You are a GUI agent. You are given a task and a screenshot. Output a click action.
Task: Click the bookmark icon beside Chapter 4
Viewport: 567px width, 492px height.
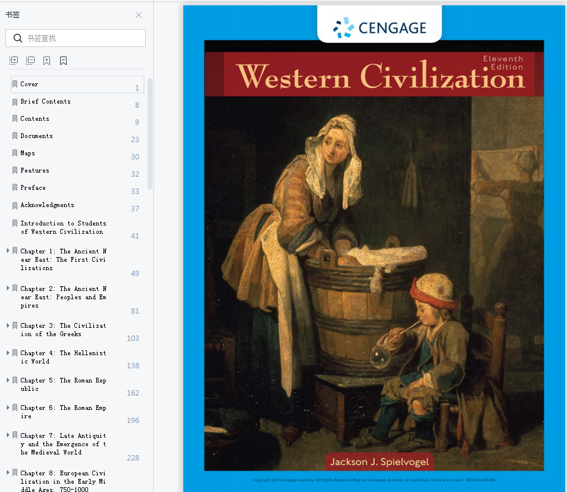[15, 353]
